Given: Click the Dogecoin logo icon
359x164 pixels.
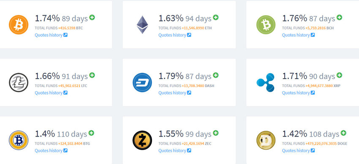Looking at the screenshot, I should (266, 140).
